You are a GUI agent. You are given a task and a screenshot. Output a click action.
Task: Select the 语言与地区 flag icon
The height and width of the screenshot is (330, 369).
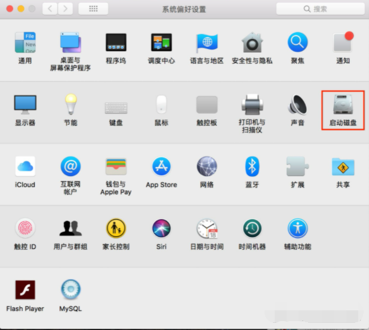[x=207, y=43]
